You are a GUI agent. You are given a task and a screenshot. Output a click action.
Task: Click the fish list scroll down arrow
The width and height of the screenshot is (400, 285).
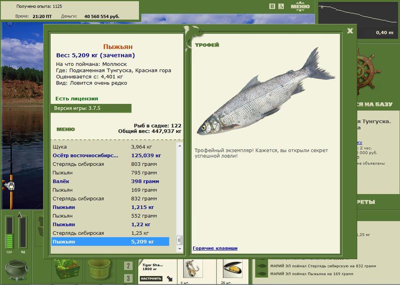point(179,249)
